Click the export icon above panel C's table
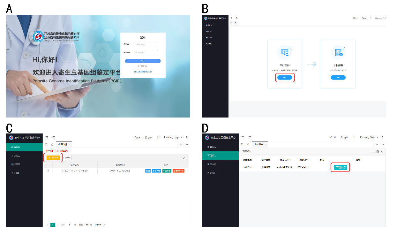Image resolution: width=404 pixels, height=228 pixels. (184, 158)
